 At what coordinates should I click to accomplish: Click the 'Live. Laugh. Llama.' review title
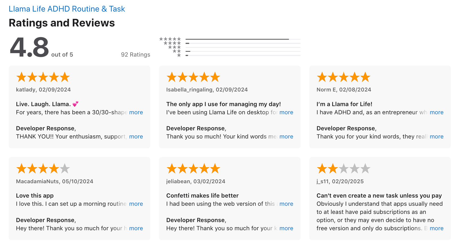coord(47,104)
